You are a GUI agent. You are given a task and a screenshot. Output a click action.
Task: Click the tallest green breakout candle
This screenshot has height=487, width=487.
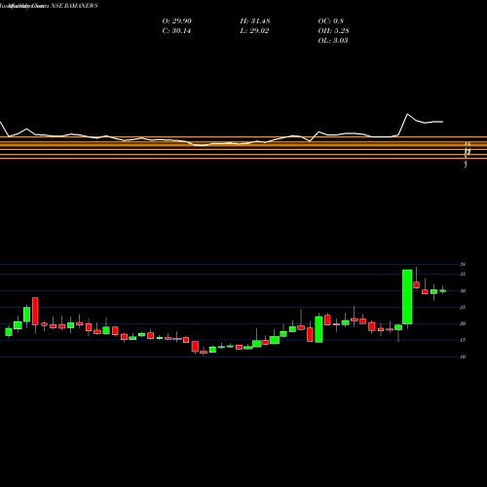(x=407, y=297)
